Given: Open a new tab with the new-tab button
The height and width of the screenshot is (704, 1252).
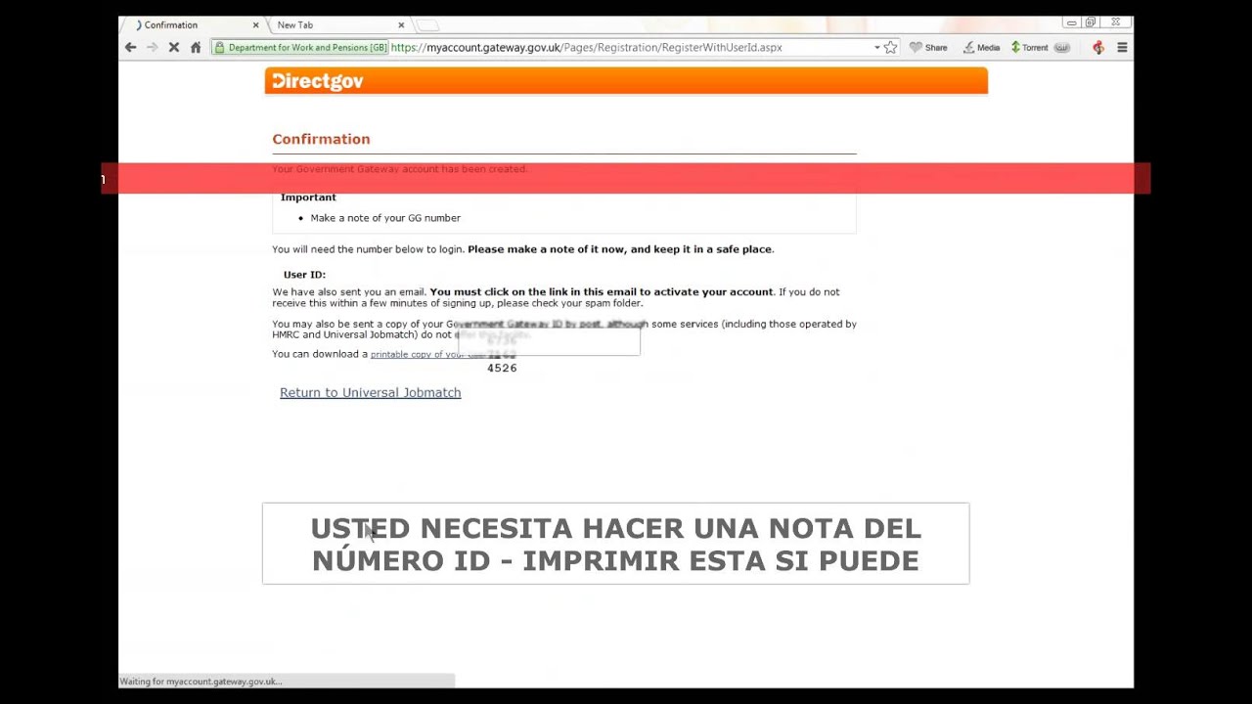Looking at the screenshot, I should click(428, 25).
